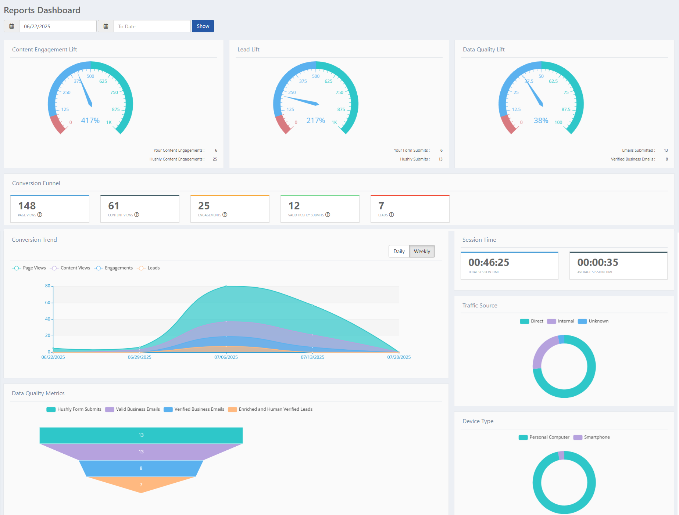Click the Show button
The width and height of the screenshot is (679, 515).
tap(203, 26)
